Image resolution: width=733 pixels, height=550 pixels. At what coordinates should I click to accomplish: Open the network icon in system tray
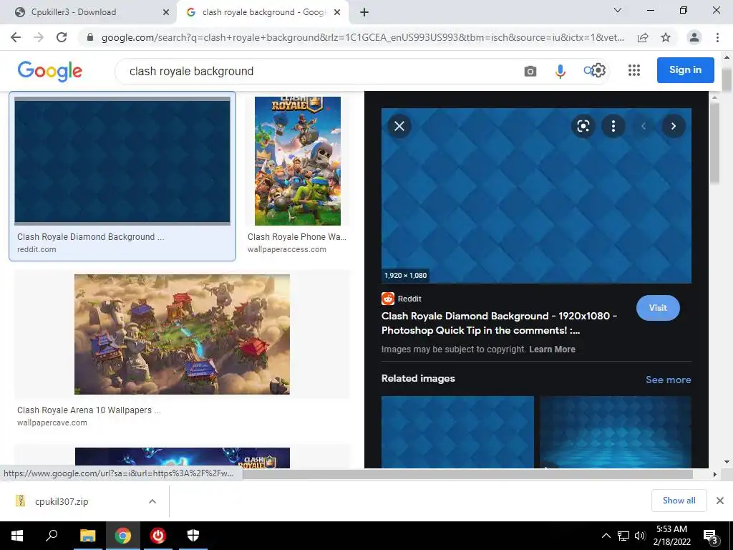pos(623,536)
